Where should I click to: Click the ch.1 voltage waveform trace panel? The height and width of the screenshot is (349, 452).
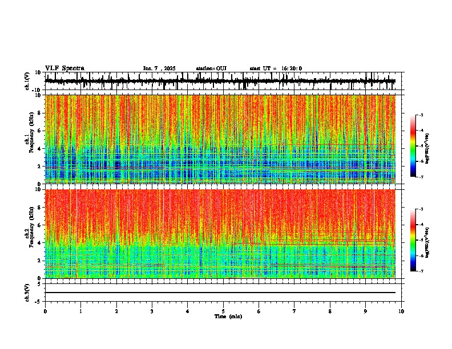point(223,81)
